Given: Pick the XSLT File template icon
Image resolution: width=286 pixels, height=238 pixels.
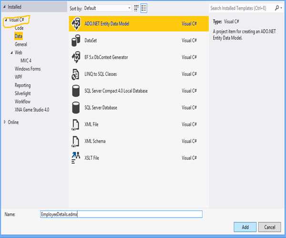Looking at the screenshot, I should click(75, 157).
